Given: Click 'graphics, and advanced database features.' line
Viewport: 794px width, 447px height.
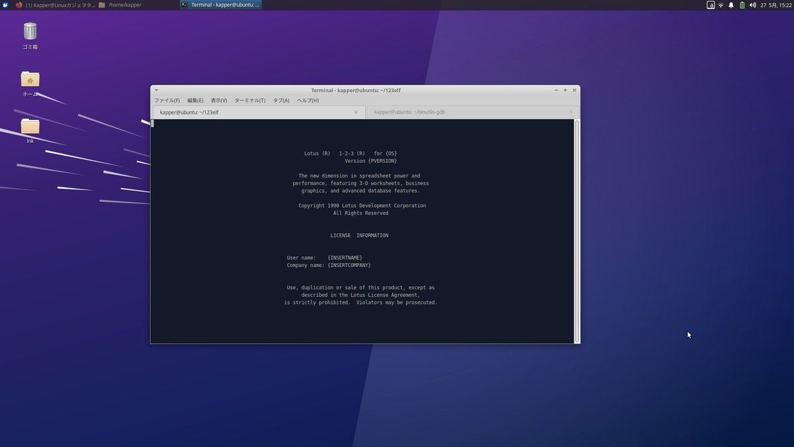Looking at the screenshot, I should click(361, 191).
